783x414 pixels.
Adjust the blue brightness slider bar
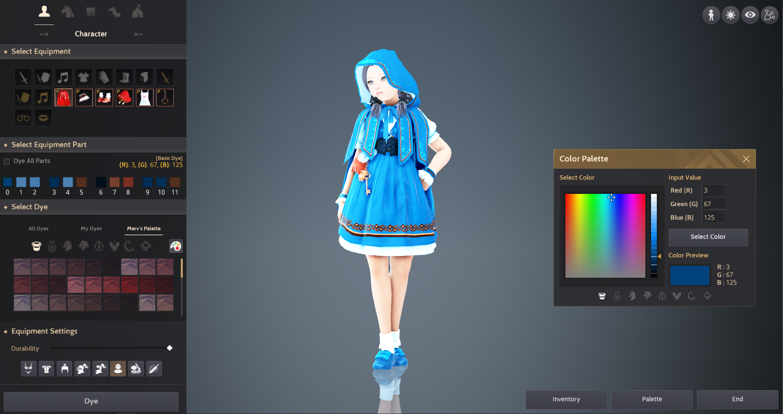(654, 236)
